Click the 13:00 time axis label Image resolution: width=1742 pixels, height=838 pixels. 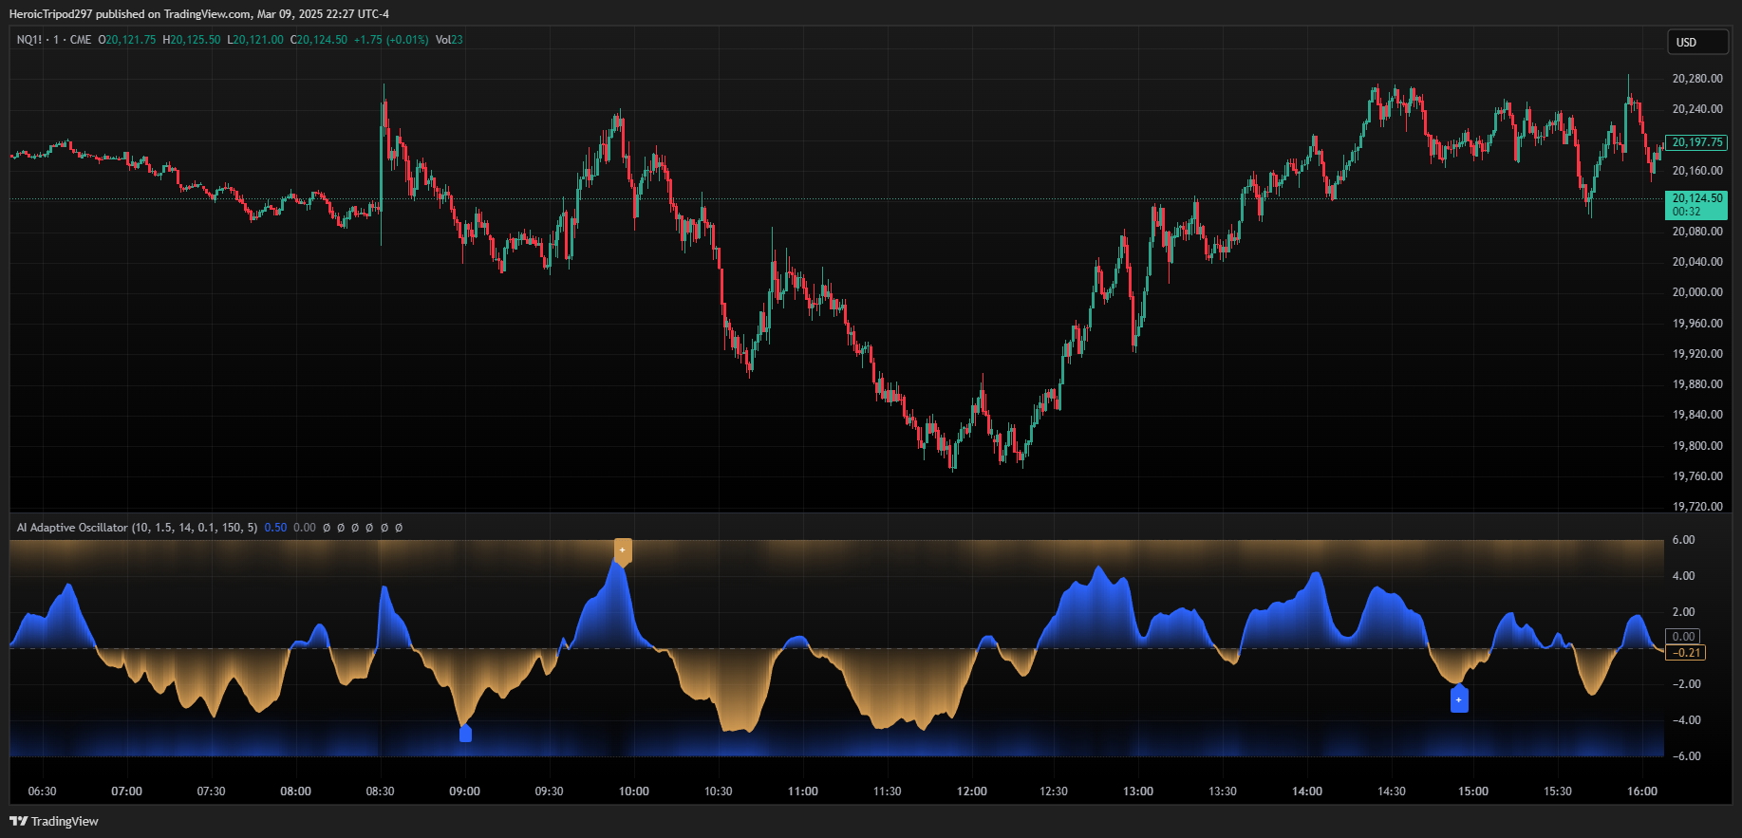1138,791
